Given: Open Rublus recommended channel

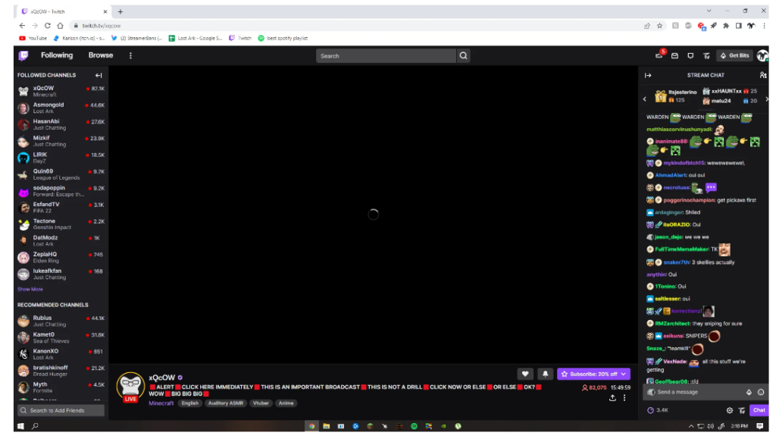Looking at the screenshot, I should (61, 321).
